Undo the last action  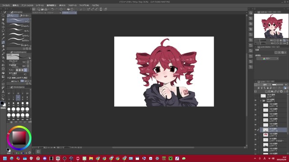pos(53,9)
